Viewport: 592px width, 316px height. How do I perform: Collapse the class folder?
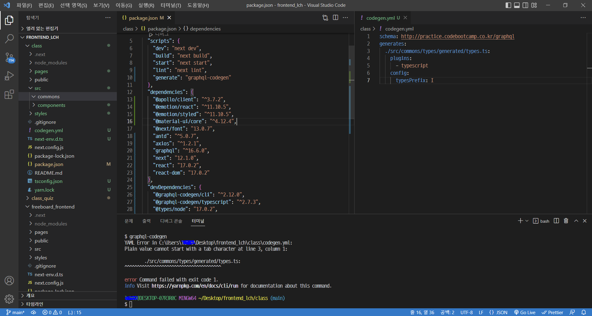68,46
